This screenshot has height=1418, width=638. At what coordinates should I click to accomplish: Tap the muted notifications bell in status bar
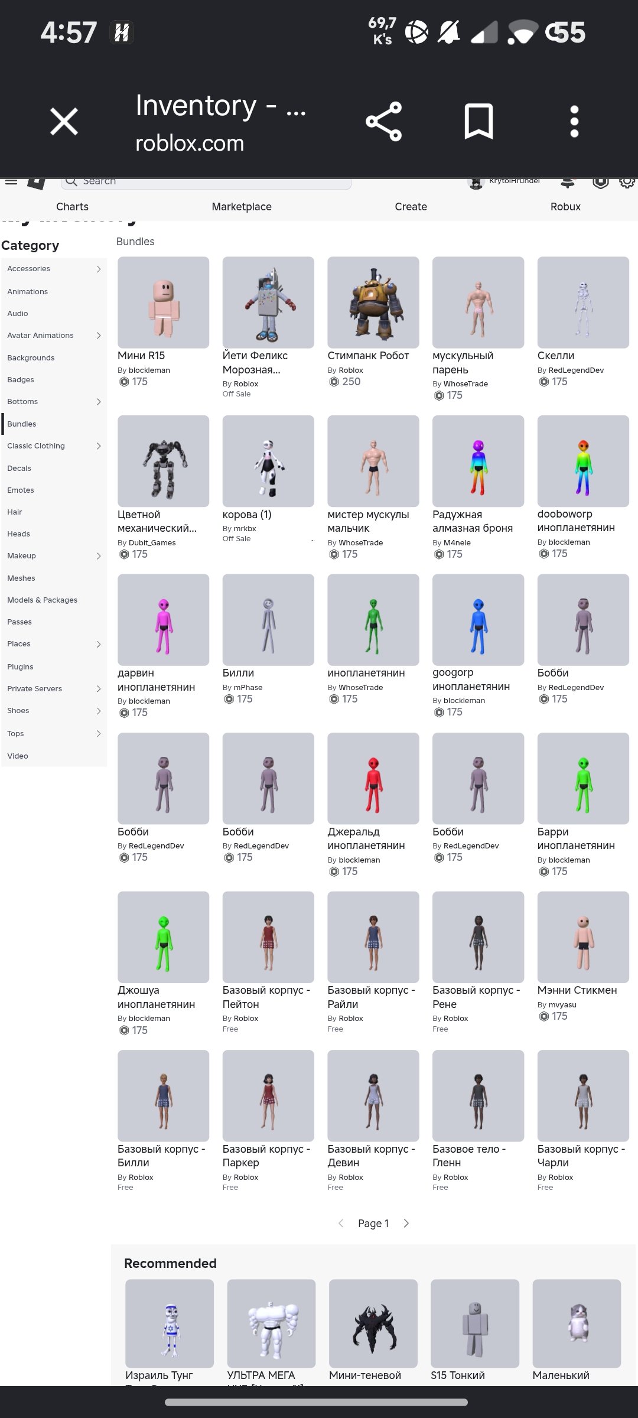coord(449,32)
